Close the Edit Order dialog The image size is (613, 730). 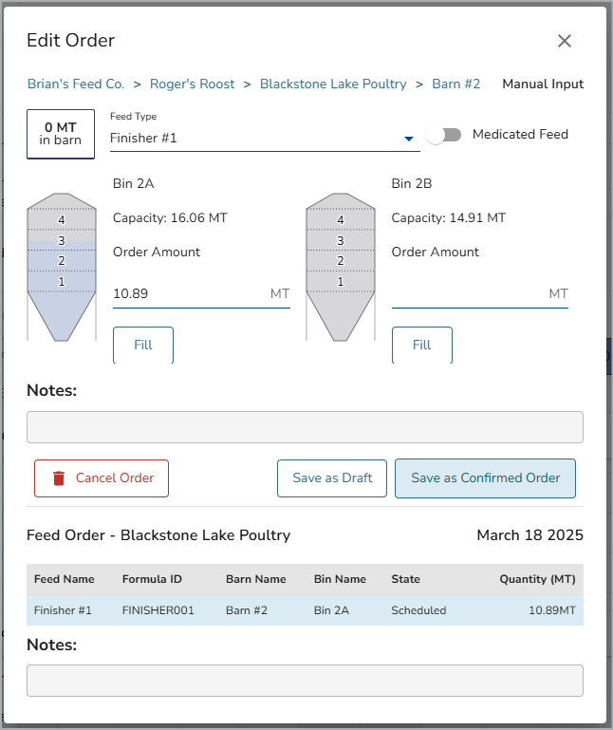(565, 41)
